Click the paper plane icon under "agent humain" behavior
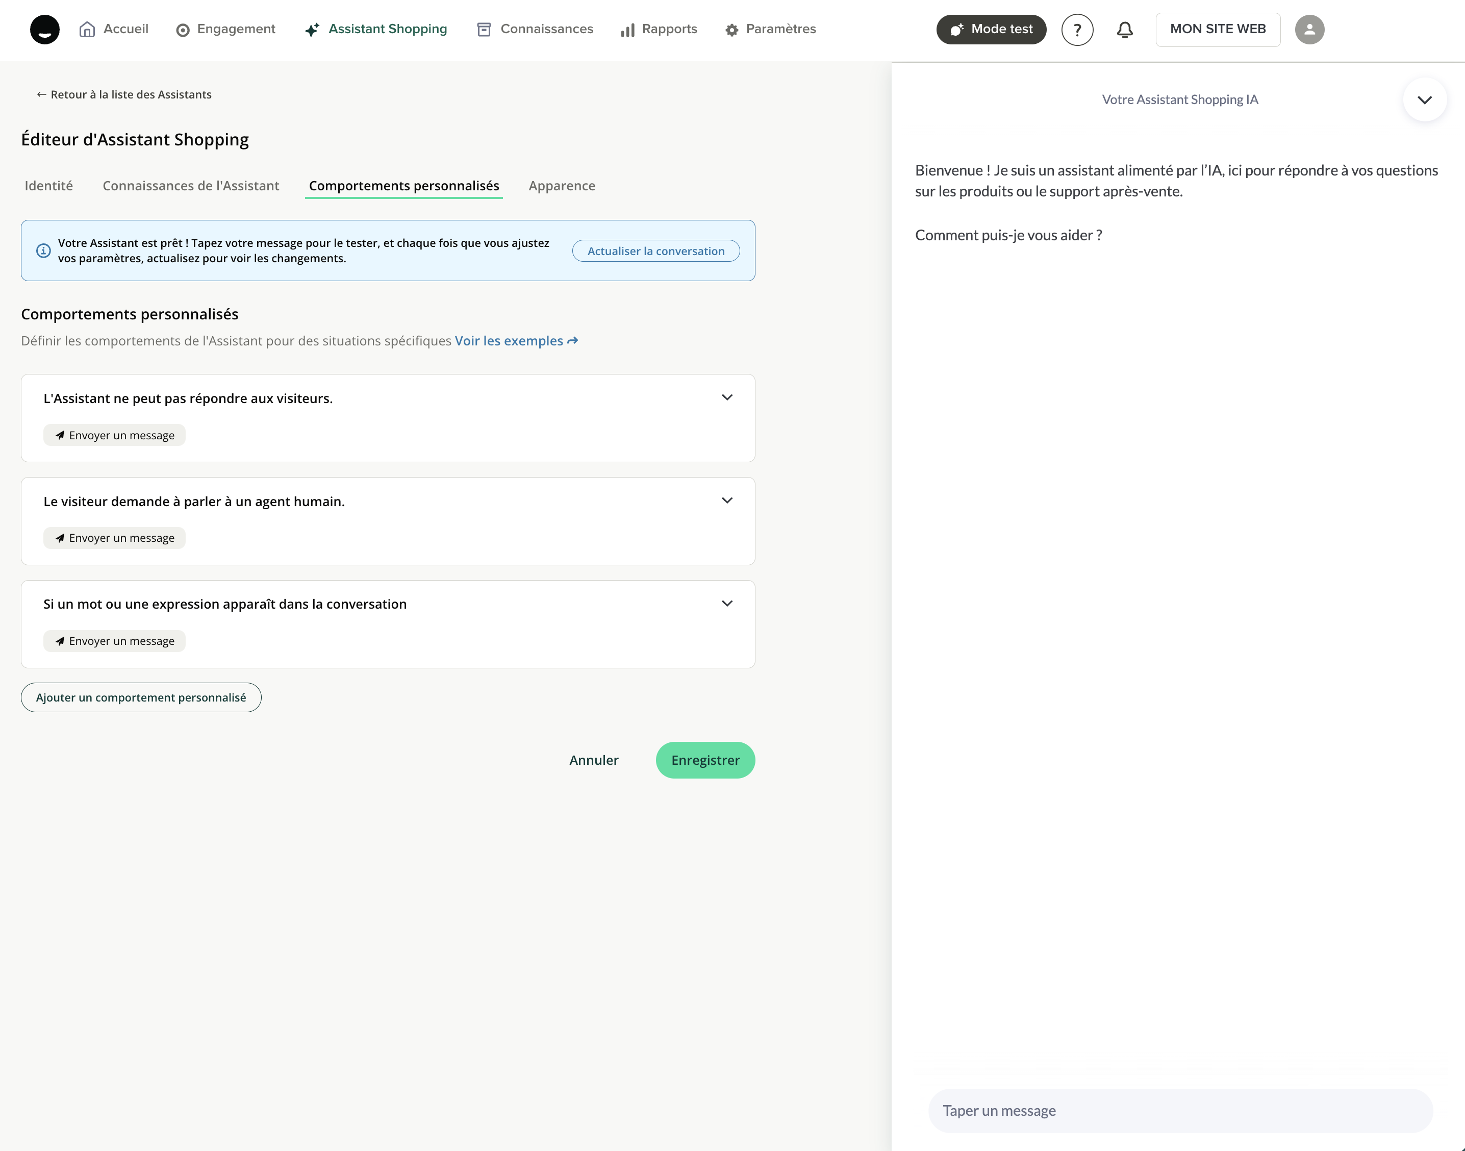 [60, 538]
